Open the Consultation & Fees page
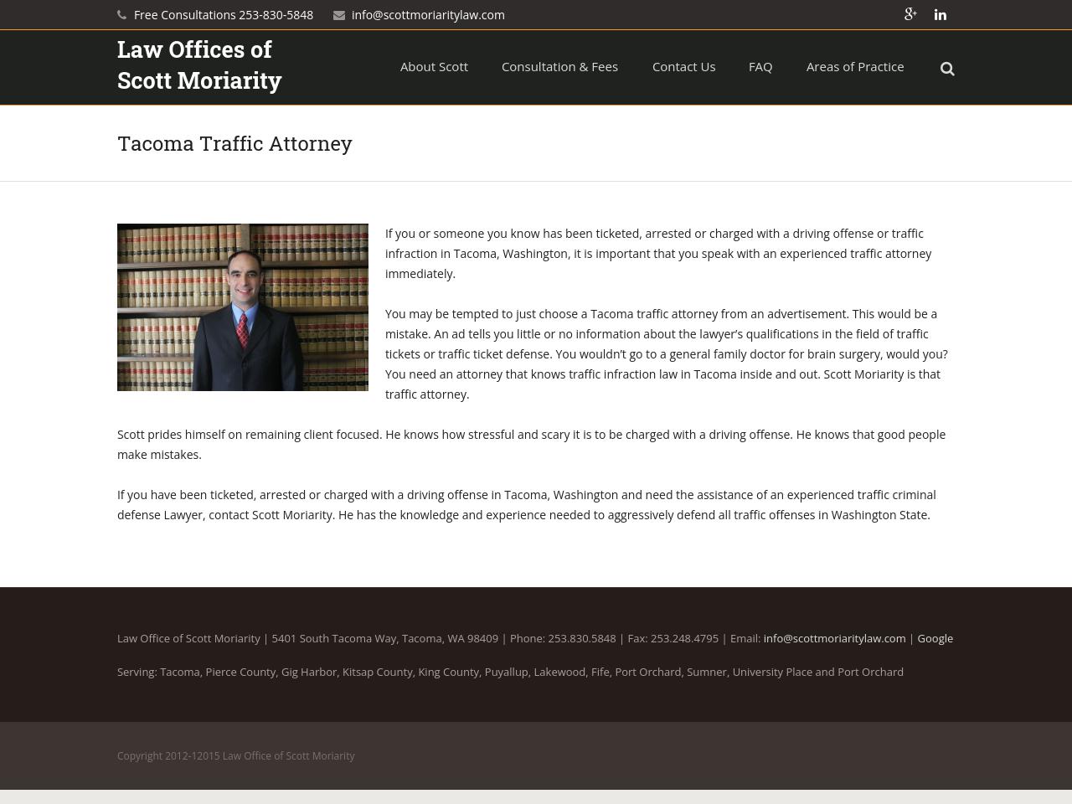The image size is (1072, 804). click(559, 66)
